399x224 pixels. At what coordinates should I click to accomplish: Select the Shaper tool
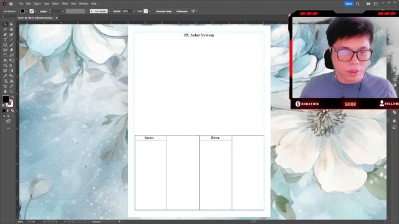5,50
